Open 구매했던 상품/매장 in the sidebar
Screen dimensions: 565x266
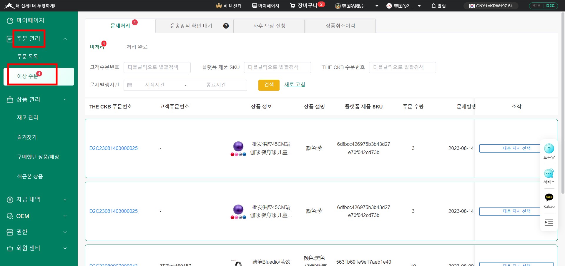[38, 157]
